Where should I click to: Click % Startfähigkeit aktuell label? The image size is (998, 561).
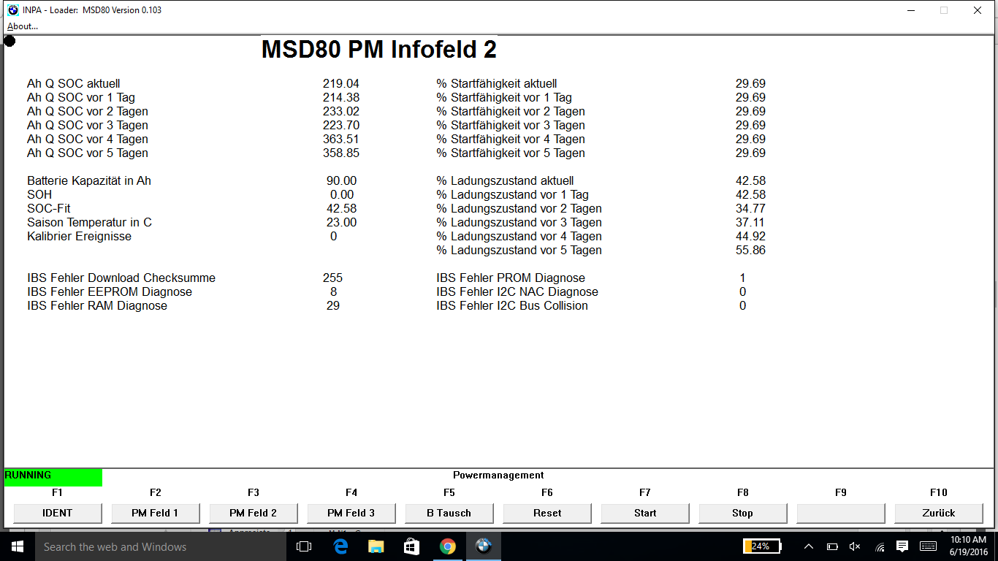point(497,84)
